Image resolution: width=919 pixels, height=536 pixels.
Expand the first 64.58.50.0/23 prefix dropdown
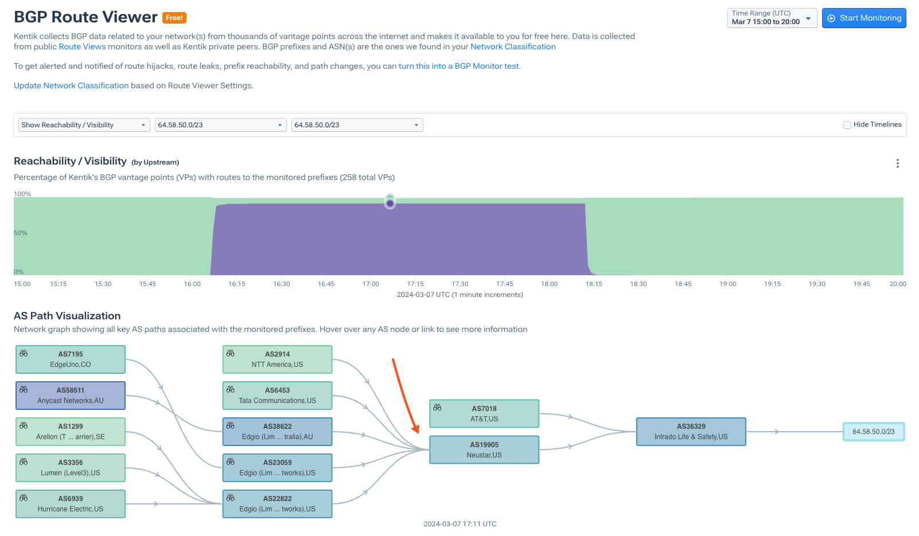[x=221, y=125]
